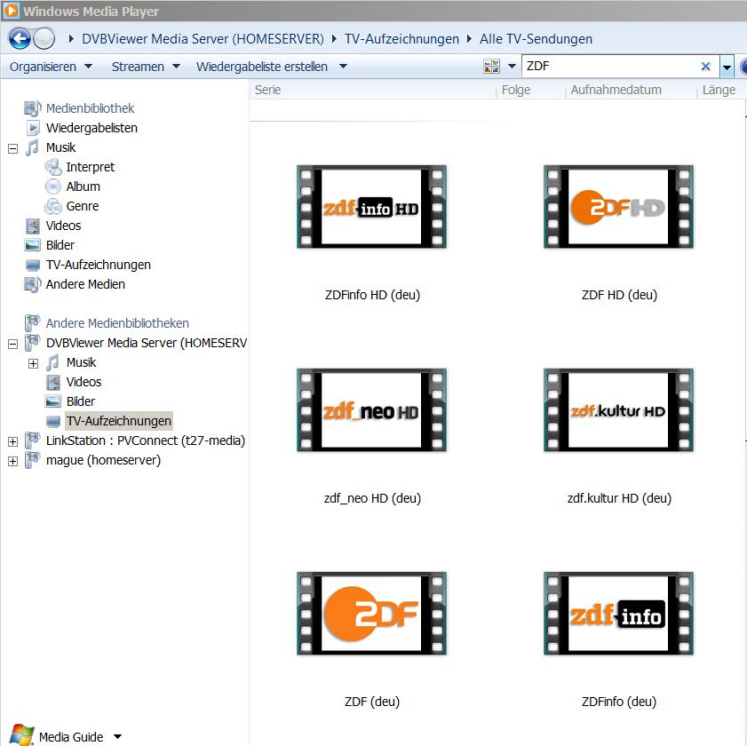Open the search box dropdown arrow
747x746 pixels.
[x=727, y=67]
